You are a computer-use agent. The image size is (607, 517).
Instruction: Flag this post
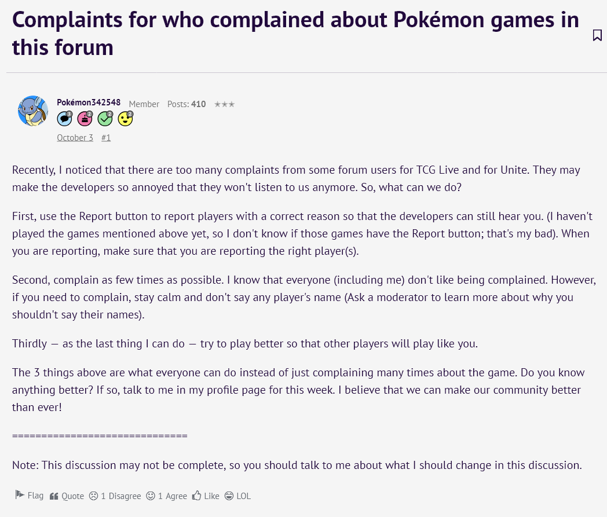[30, 496]
